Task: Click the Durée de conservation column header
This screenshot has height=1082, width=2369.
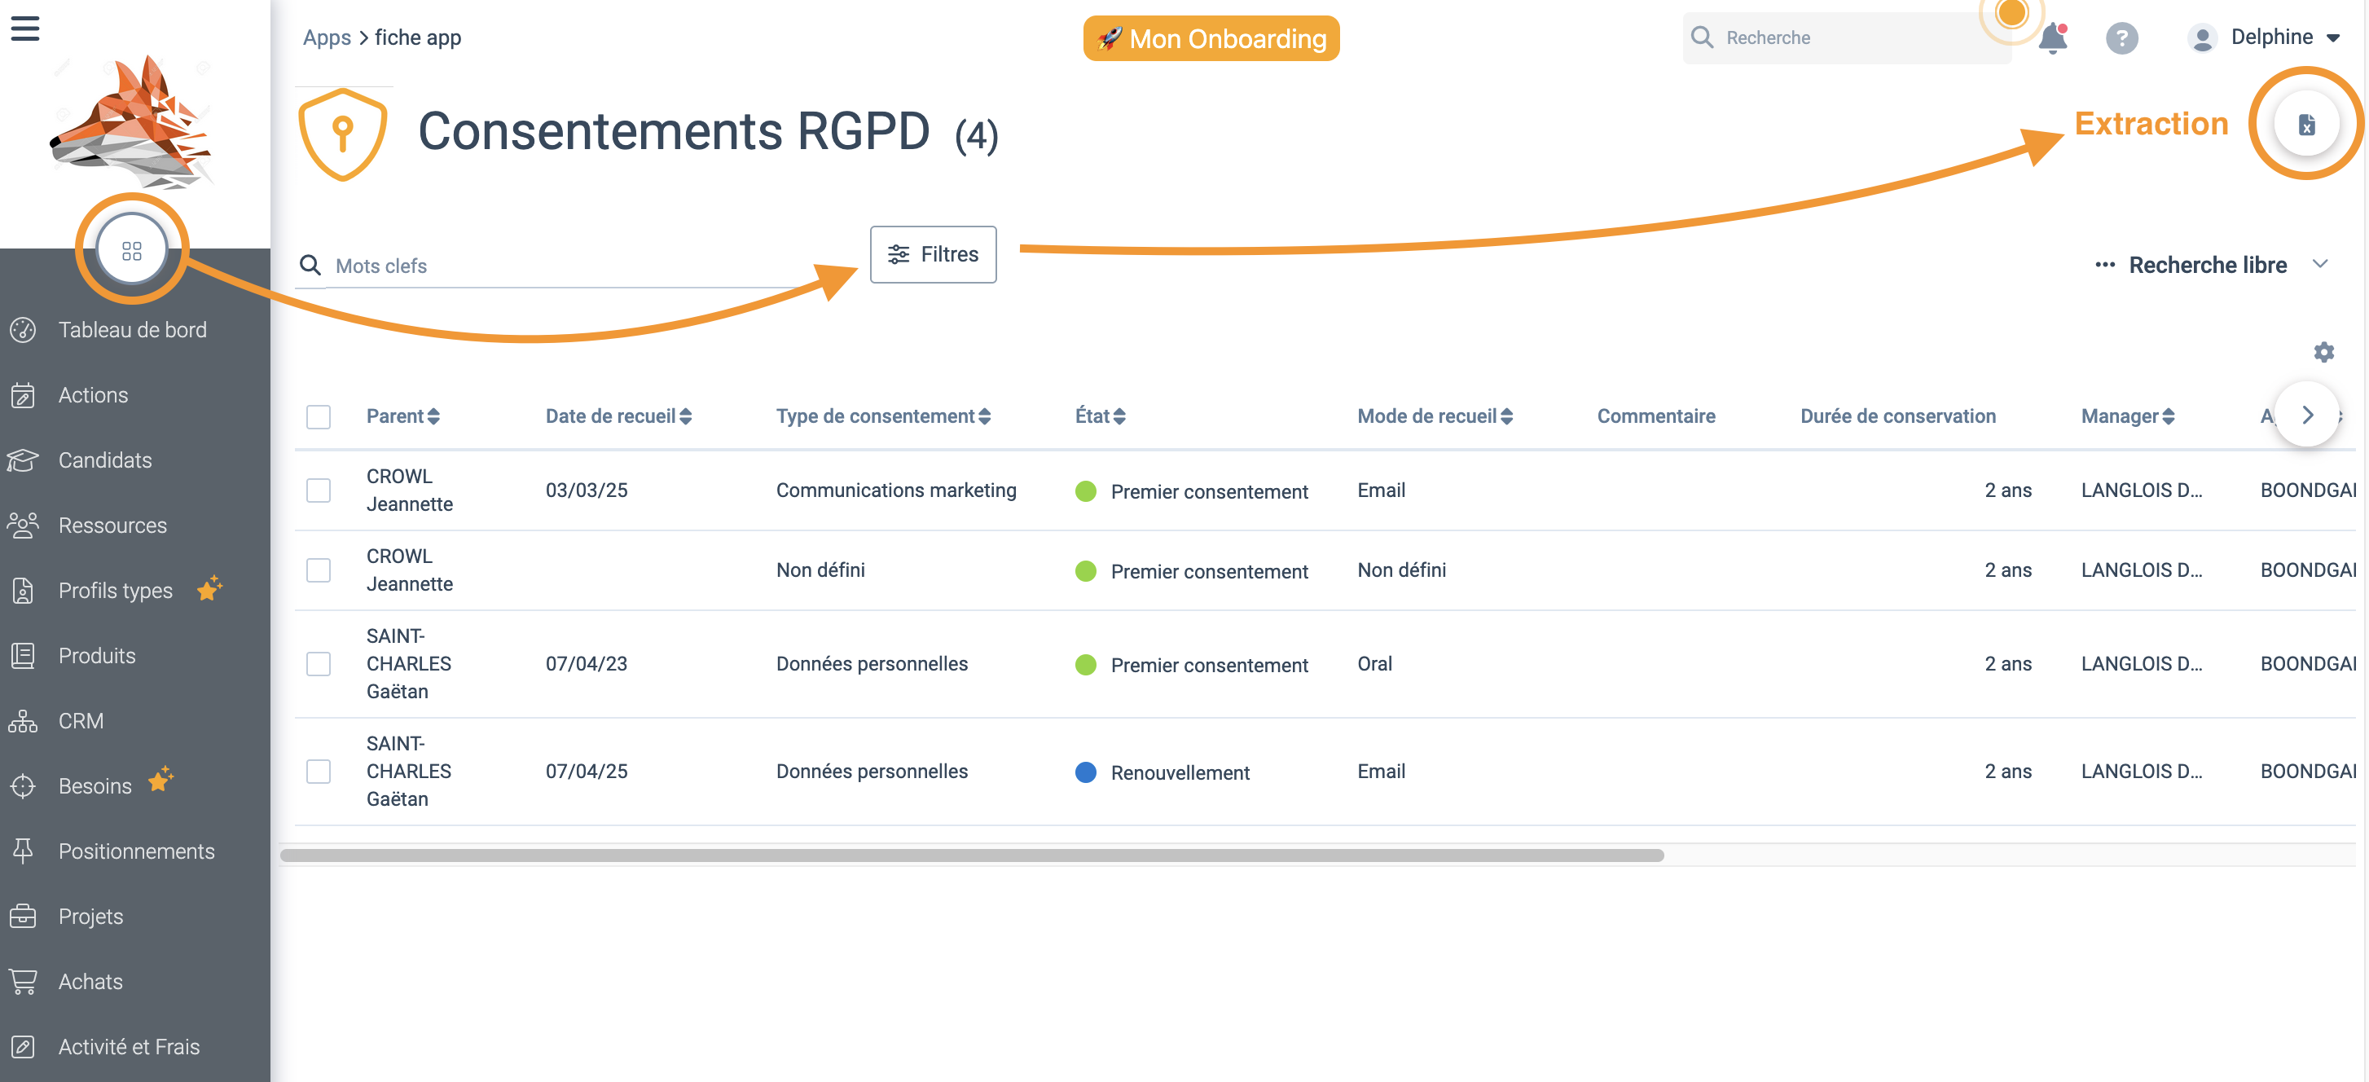Action: (1897, 417)
